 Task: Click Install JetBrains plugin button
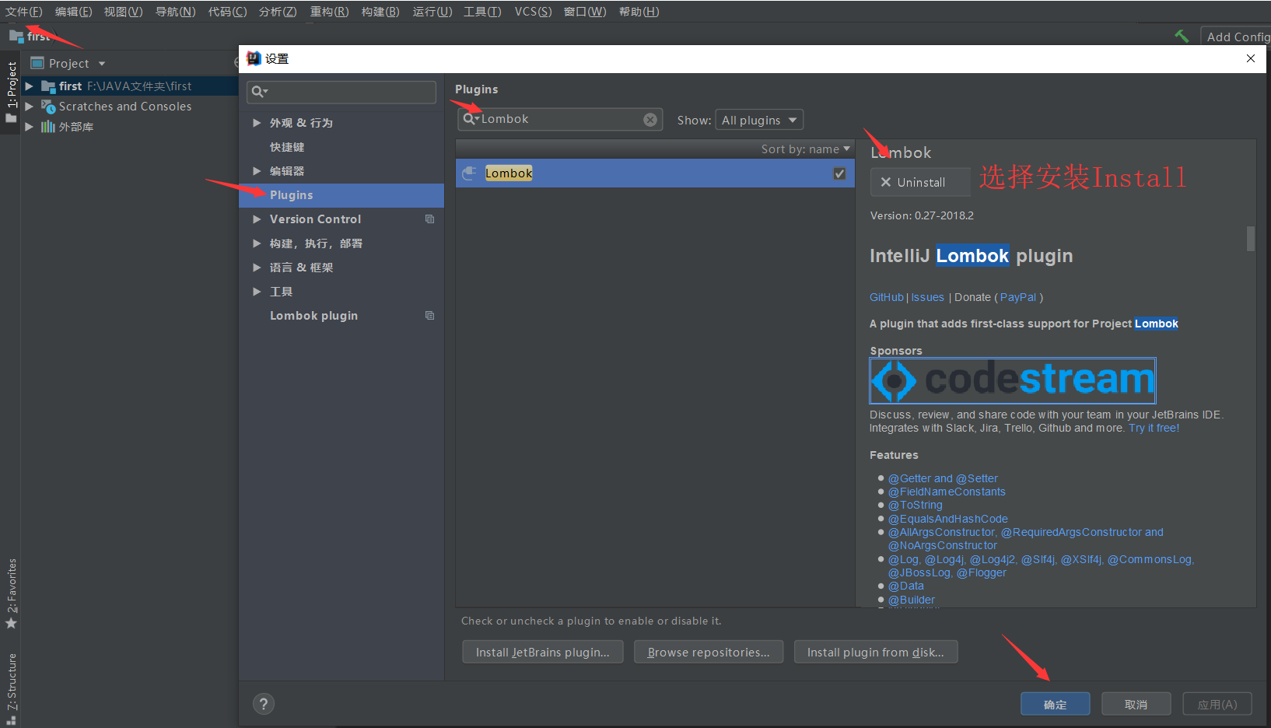click(543, 652)
